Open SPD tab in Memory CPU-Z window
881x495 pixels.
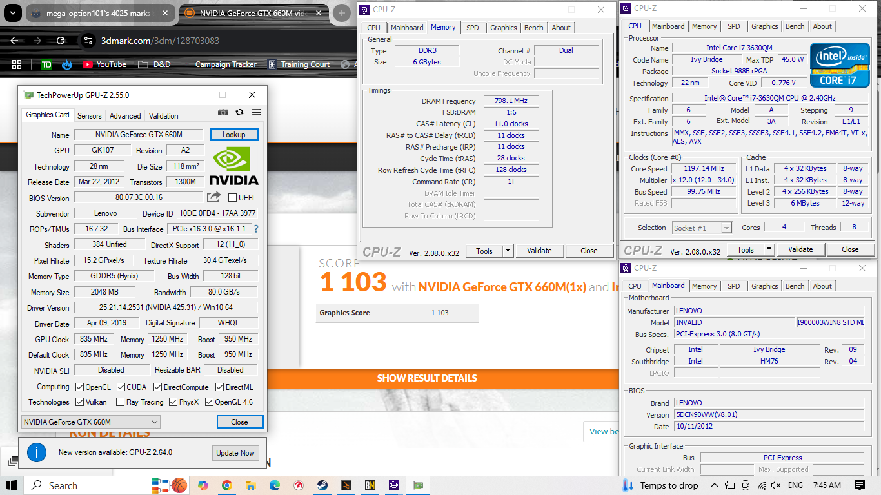click(x=473, y=28)
